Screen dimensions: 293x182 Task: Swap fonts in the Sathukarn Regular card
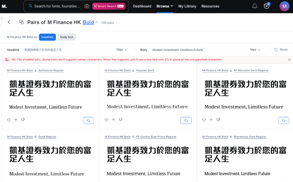click(88, 120)
